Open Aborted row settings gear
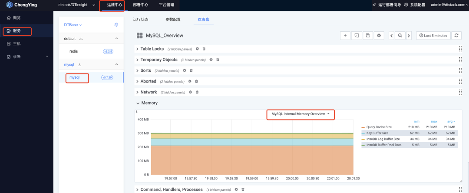The width and height of the screenshot is (469, 193). (190, 81)
